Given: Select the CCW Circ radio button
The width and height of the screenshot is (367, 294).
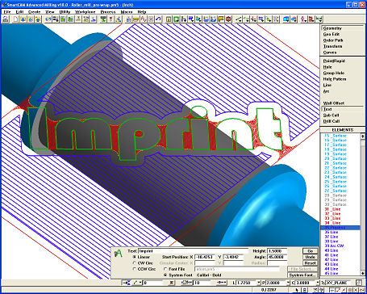Looking at the screenshot, I should pos(135,269).
